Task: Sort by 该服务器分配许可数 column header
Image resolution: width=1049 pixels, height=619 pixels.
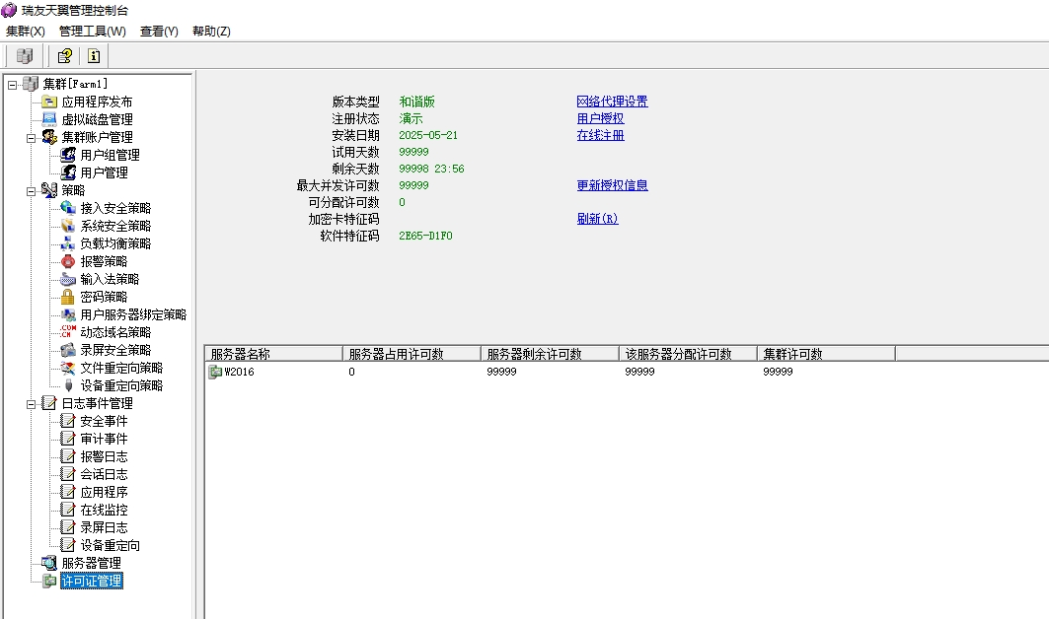Action: point(688,354)
